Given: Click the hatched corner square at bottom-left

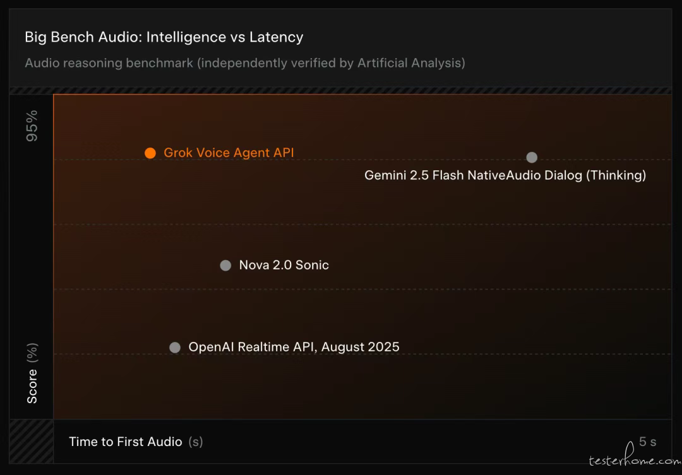Looking at the screenshot, I should tap(31, 443).
